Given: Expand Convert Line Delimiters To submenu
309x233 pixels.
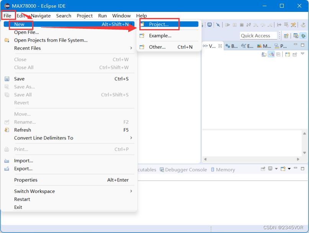Looking at the screenshot, I should [x=69, y=138].
